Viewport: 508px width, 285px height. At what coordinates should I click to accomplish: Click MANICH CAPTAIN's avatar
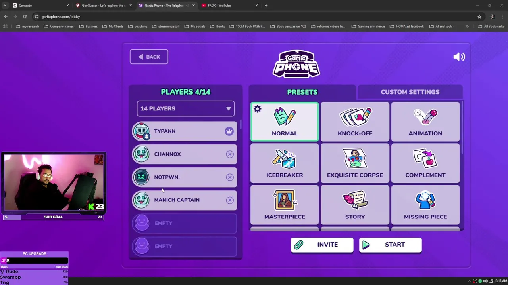[142, 200]
